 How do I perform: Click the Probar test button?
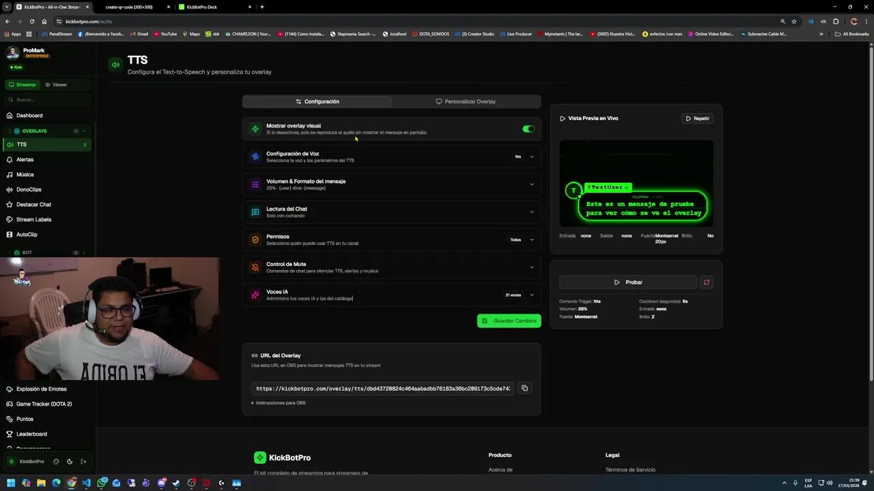coord(628,282)
